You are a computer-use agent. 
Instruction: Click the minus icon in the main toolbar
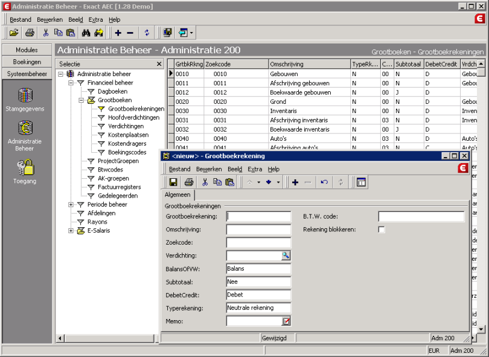(130, 33)
